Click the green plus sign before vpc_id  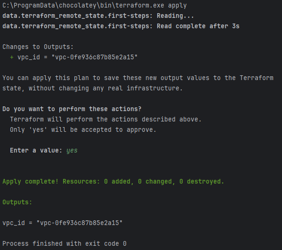12,57
